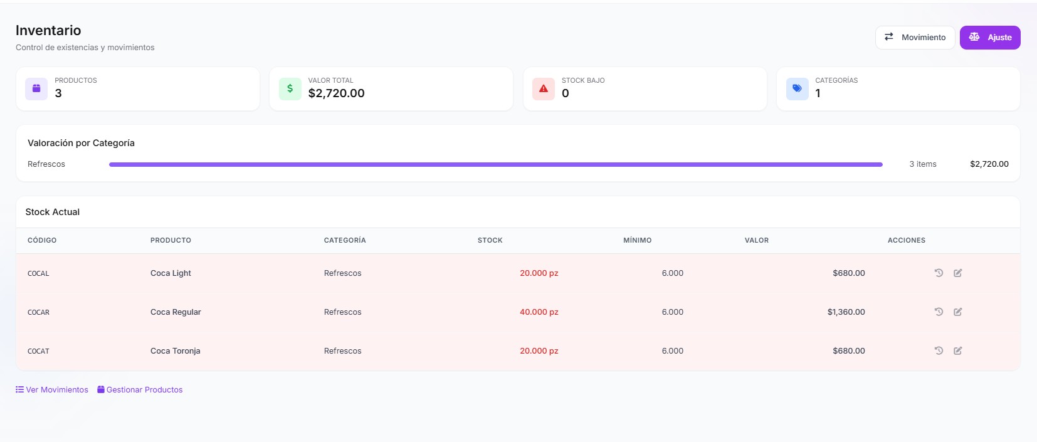Click the Inventario page title

pos(48,30)
